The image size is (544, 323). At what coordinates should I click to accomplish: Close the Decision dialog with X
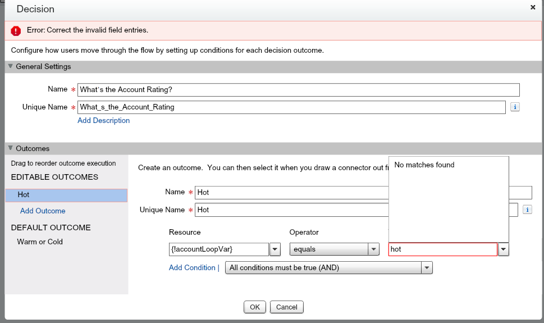tap(532, 7)
